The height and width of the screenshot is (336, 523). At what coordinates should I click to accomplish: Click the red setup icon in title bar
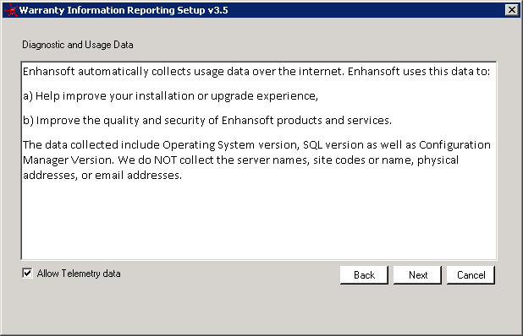tap(11, 10)
